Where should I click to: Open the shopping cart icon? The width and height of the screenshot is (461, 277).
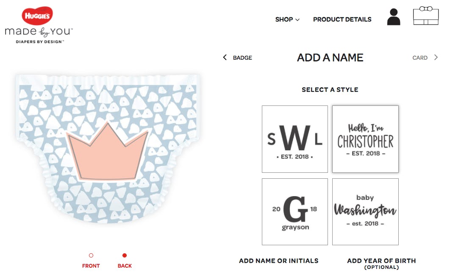[x=425, y=16]
